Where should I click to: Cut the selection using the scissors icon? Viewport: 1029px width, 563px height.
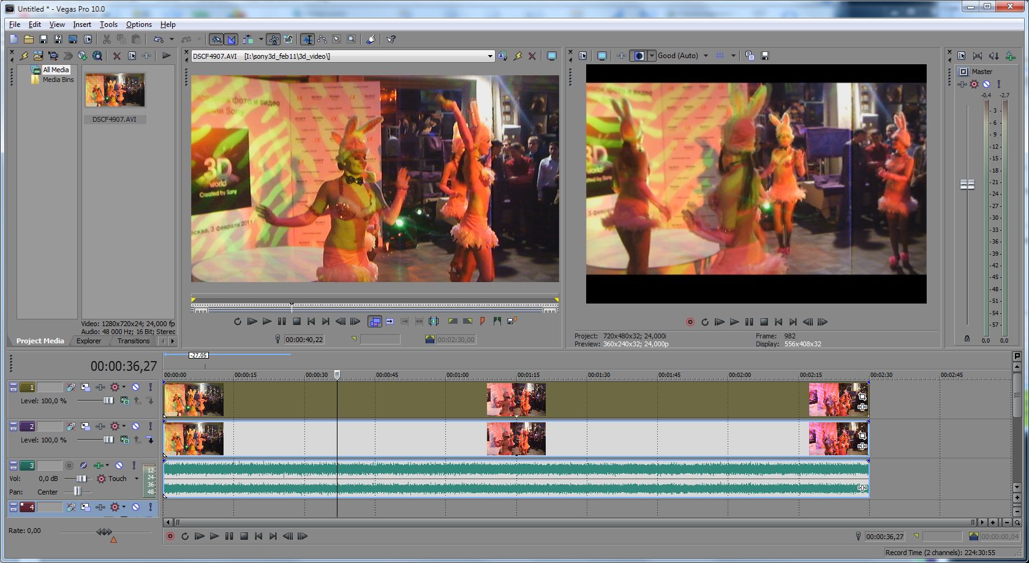(107, 39)
